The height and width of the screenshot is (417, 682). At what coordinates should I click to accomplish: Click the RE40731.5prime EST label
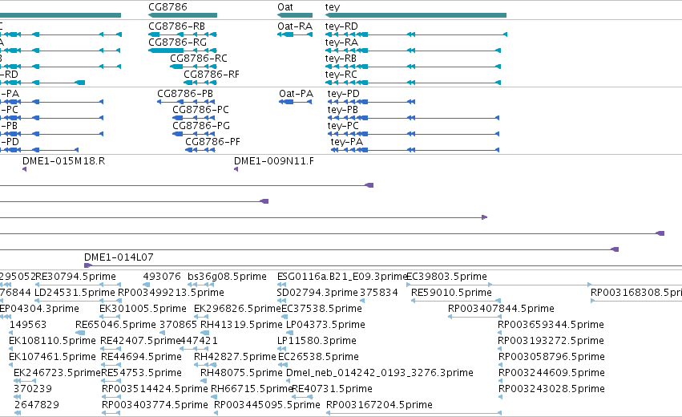coord(333,390)
